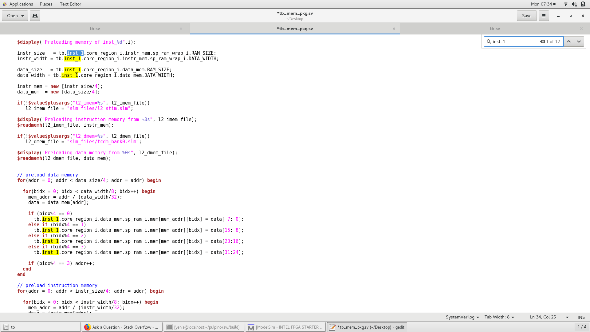The width and height of the screenshot is (590, 332).
Task: Open the Applications menu
Action: point(21,4)
